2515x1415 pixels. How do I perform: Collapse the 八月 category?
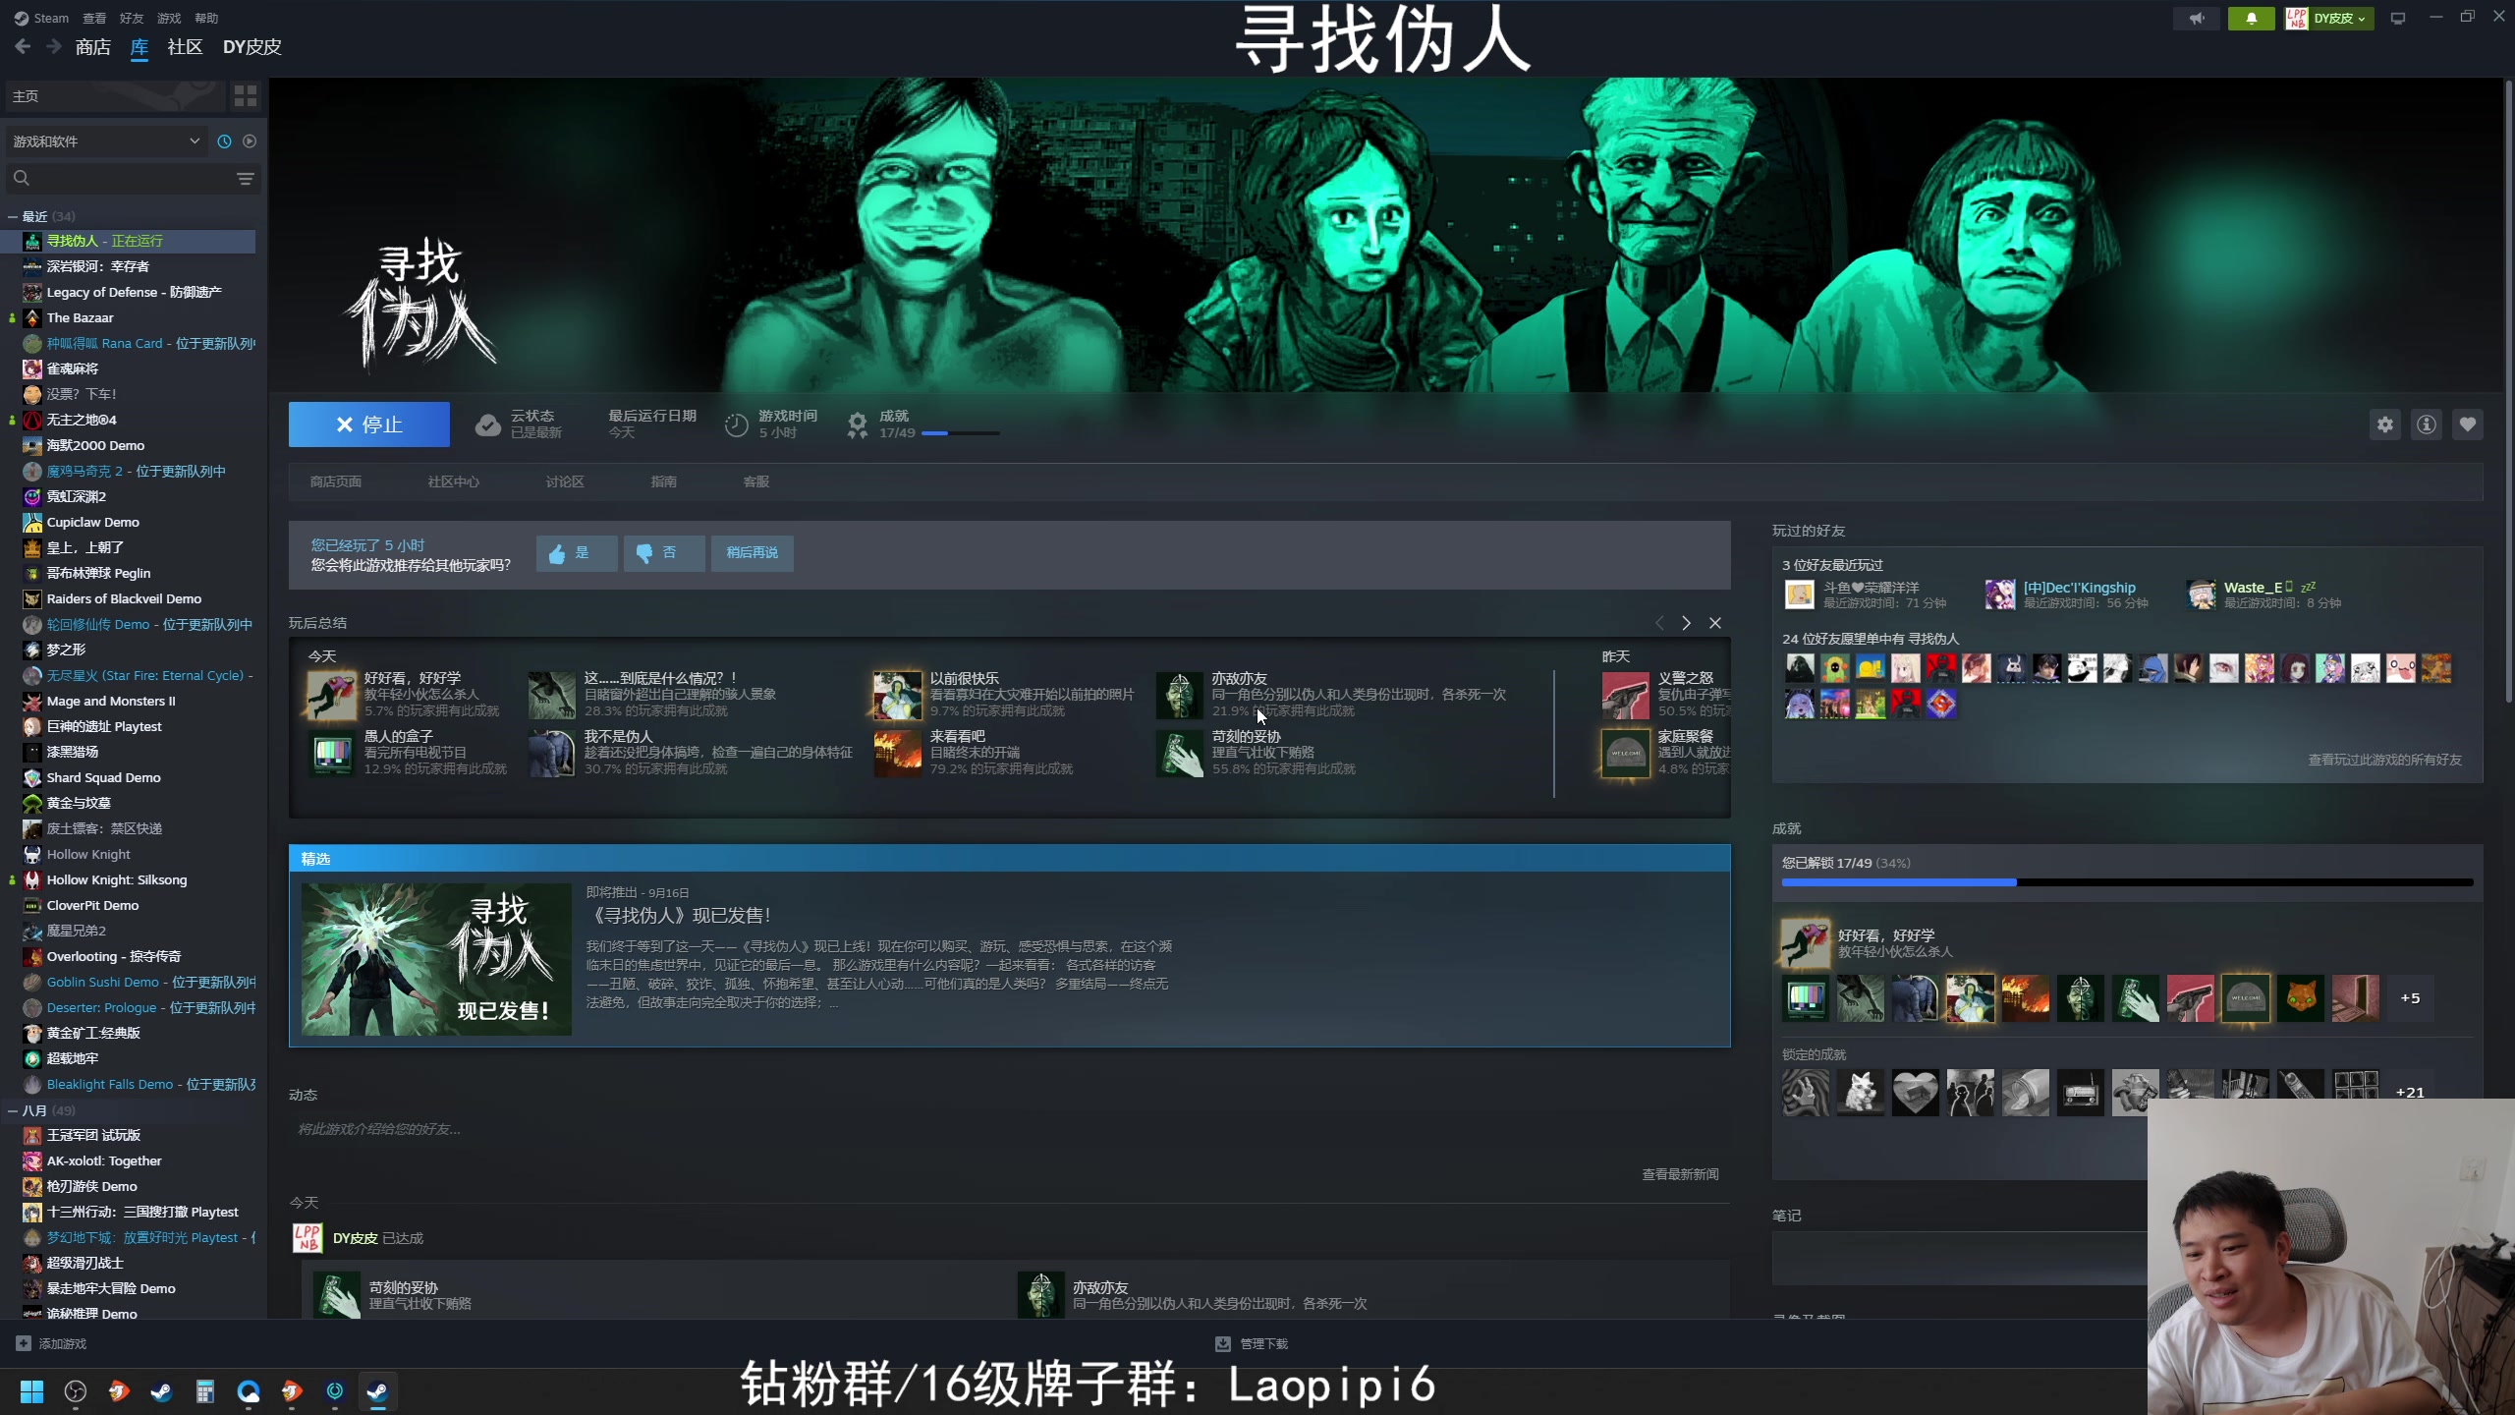pos(13,1110)
